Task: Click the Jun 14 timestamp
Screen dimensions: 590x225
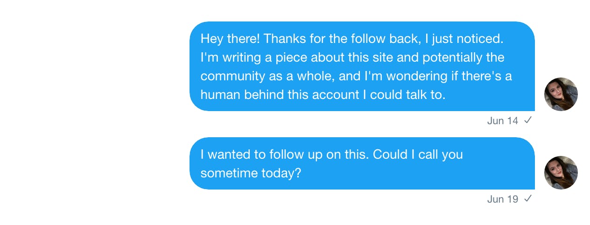Action: coord(502,121)
